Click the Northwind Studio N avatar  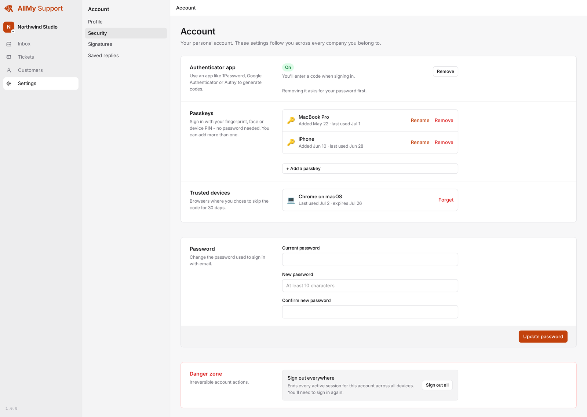9,27
